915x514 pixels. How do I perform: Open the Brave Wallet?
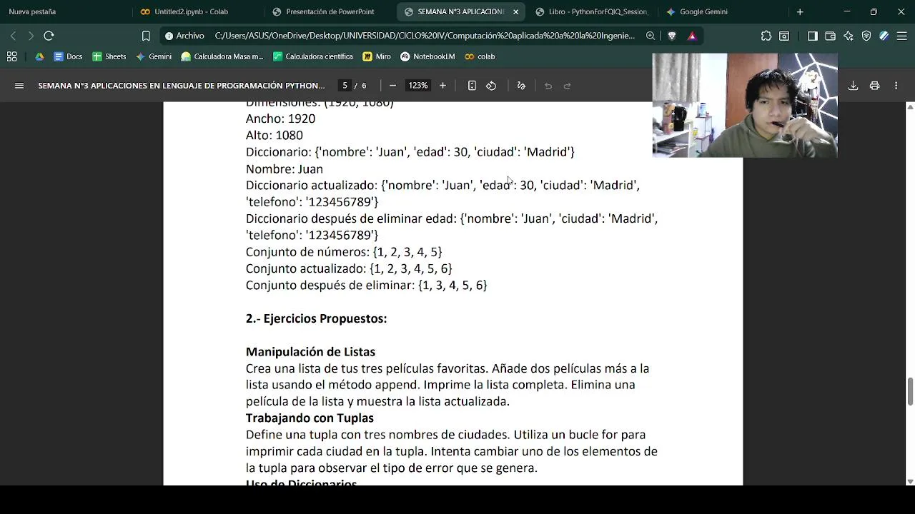pos(830,36)
